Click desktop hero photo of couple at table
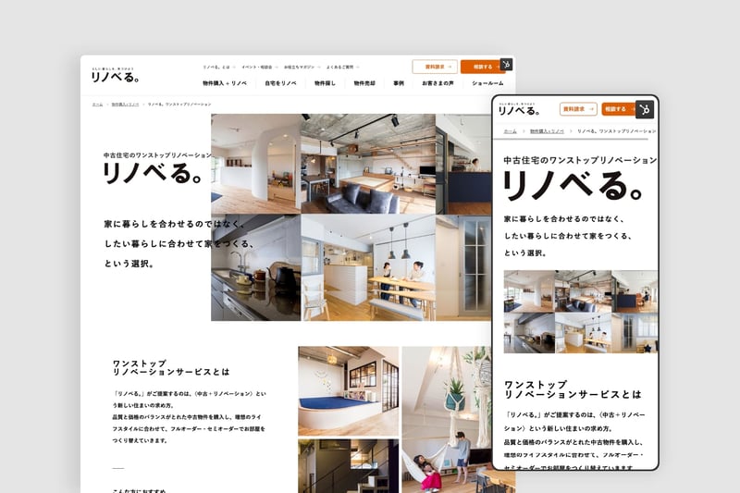 [368, 267]
